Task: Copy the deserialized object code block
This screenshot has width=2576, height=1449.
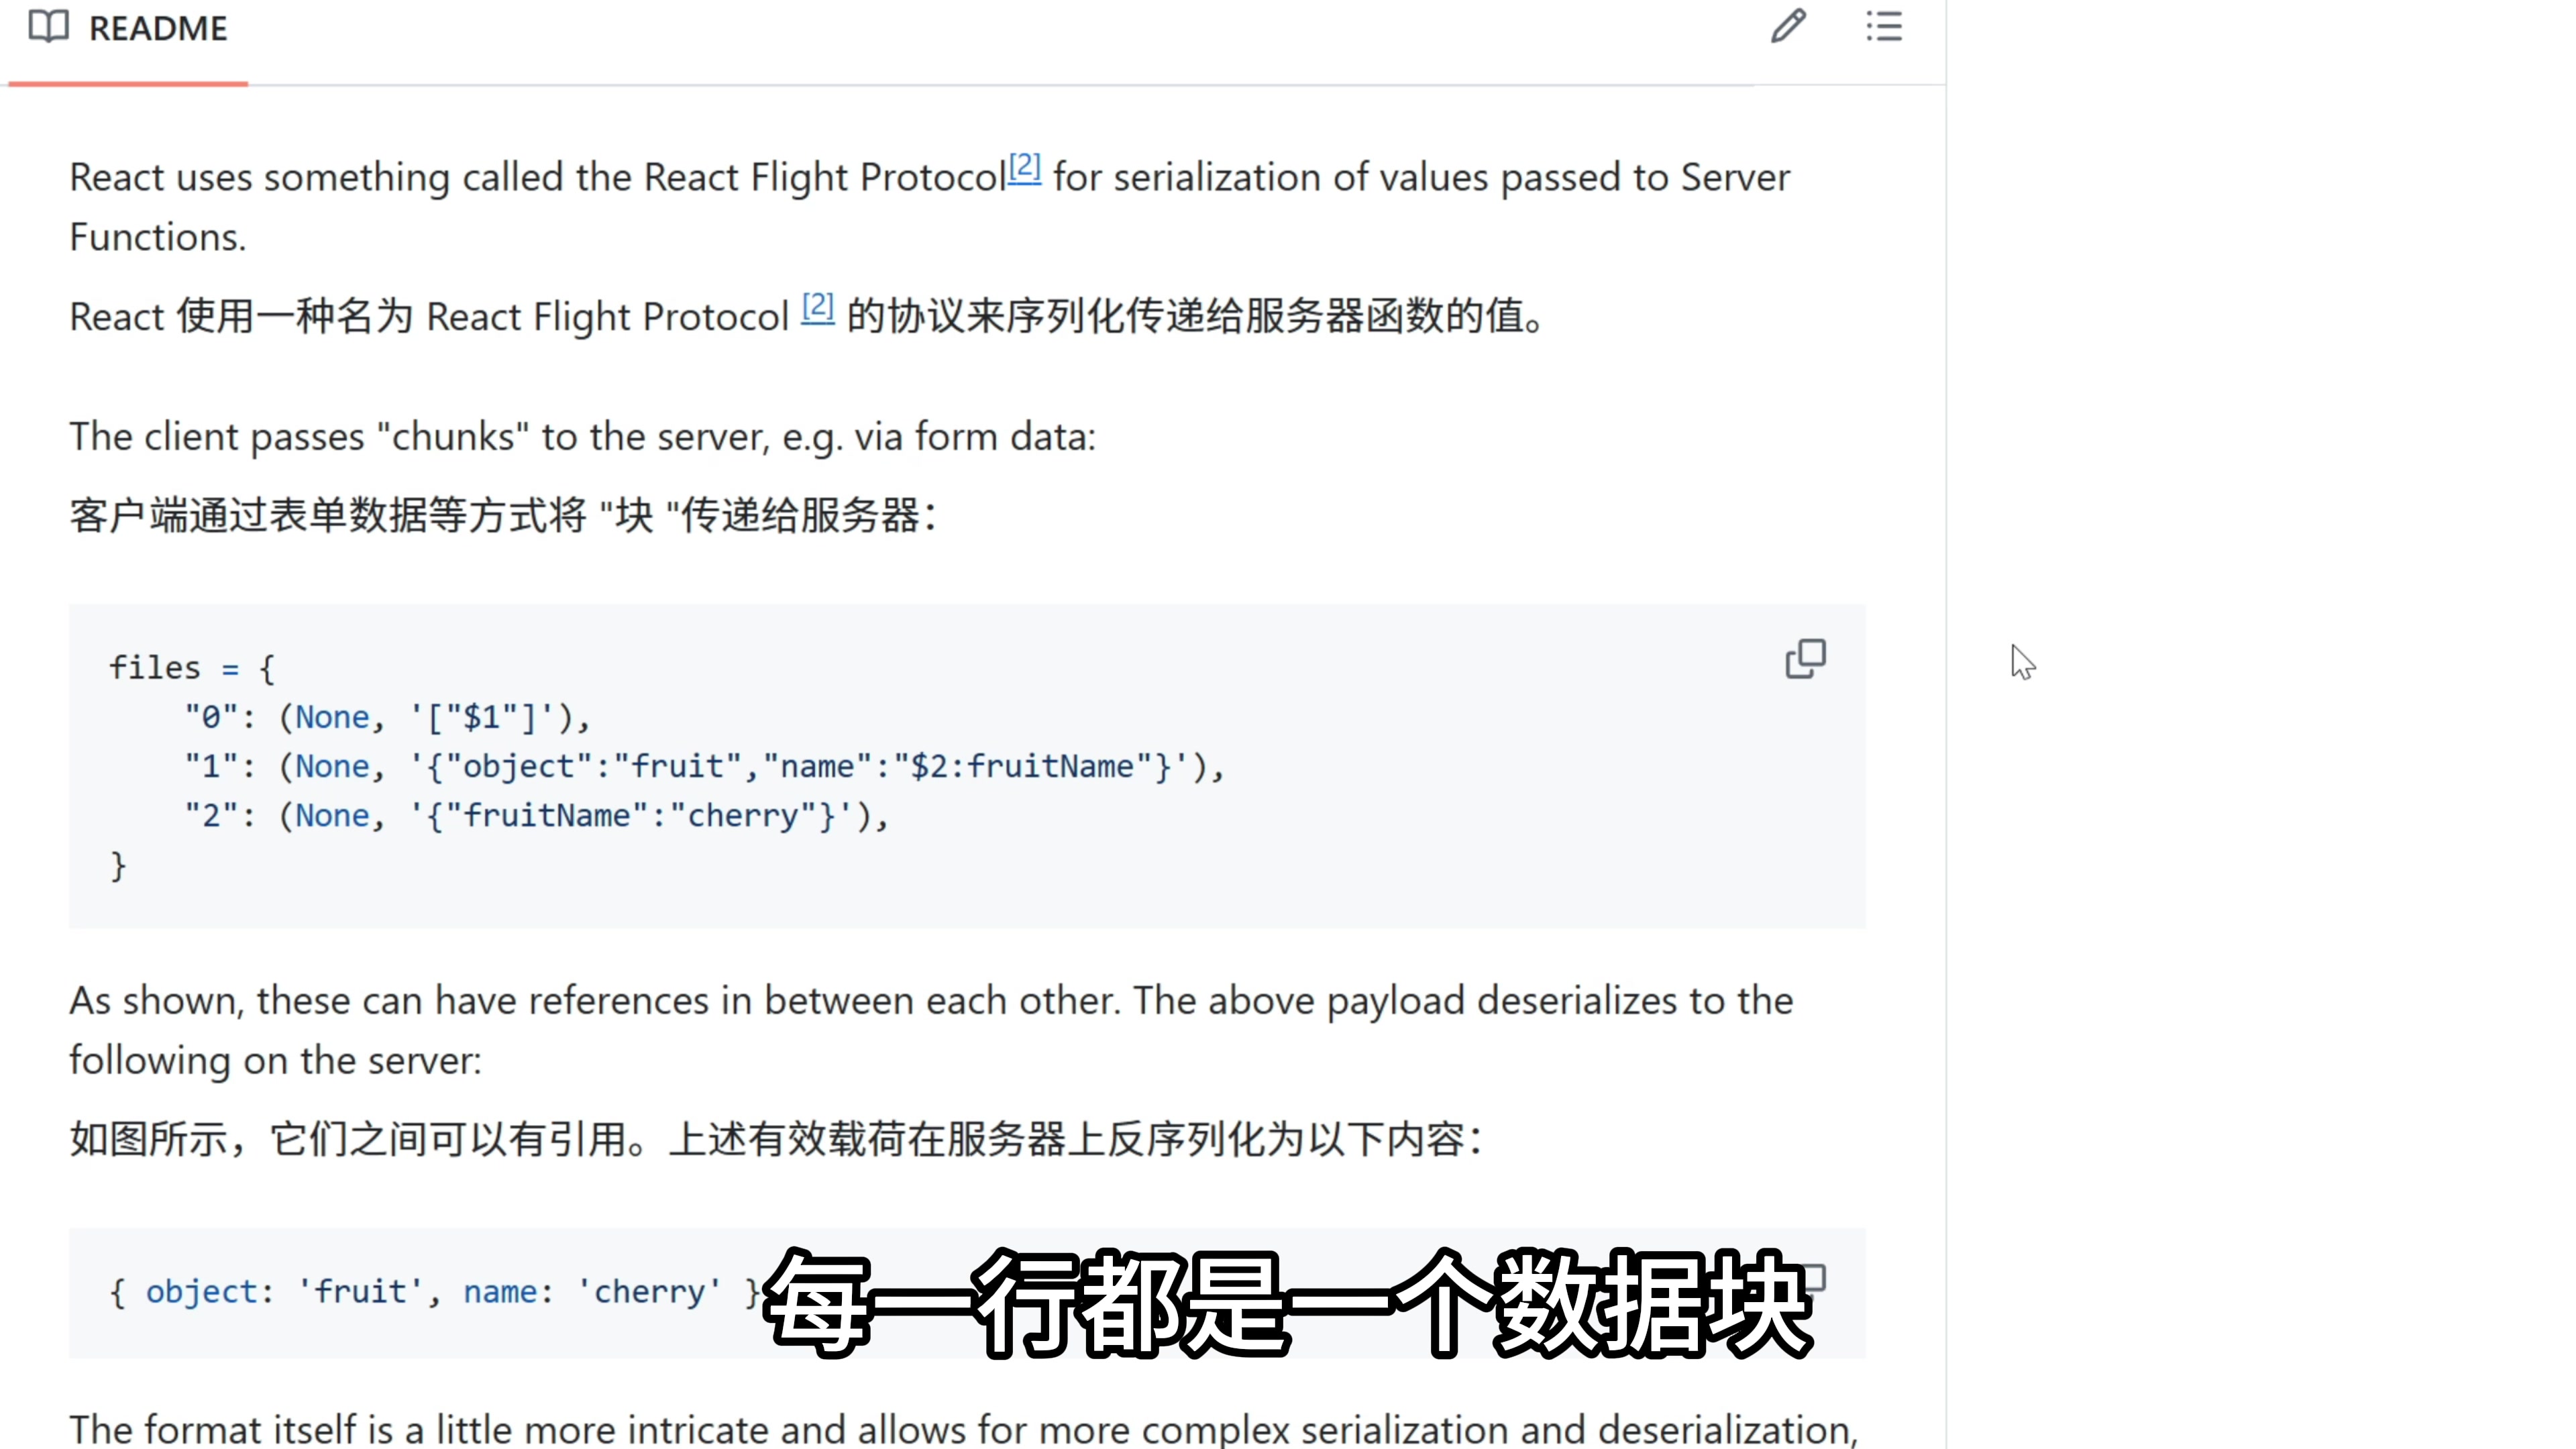Action: pyautogui.click(x=1815, y=1277)
